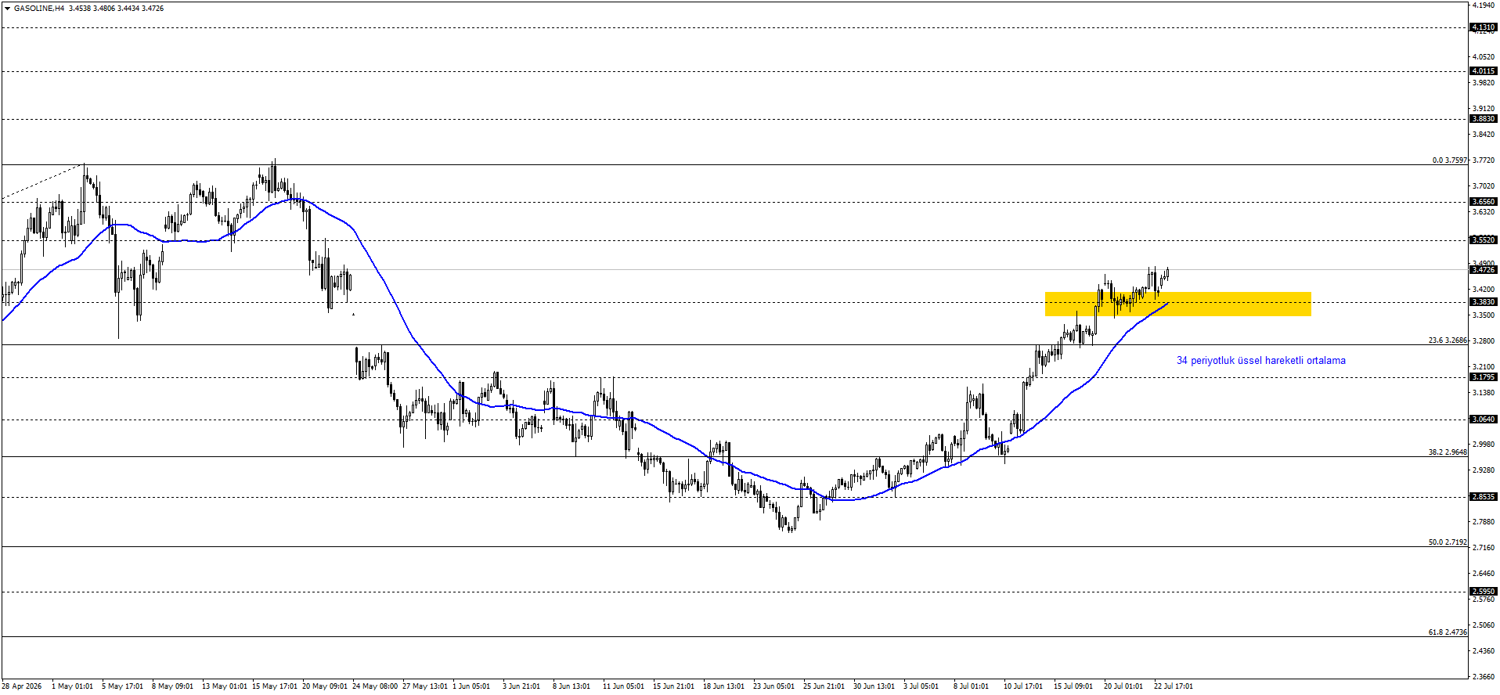
Task: Select the 3.8830 level price tag
Action: [x=1484, y=119]
